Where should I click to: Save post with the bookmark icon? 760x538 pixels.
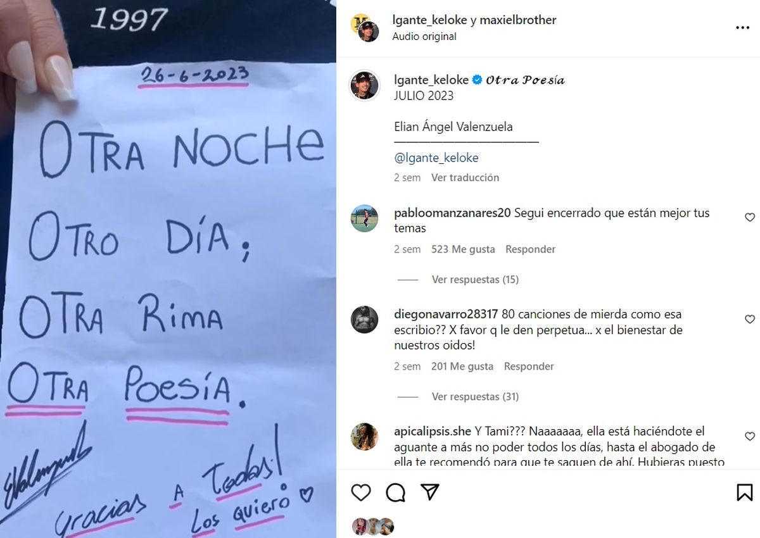click(x=745, y=492)
